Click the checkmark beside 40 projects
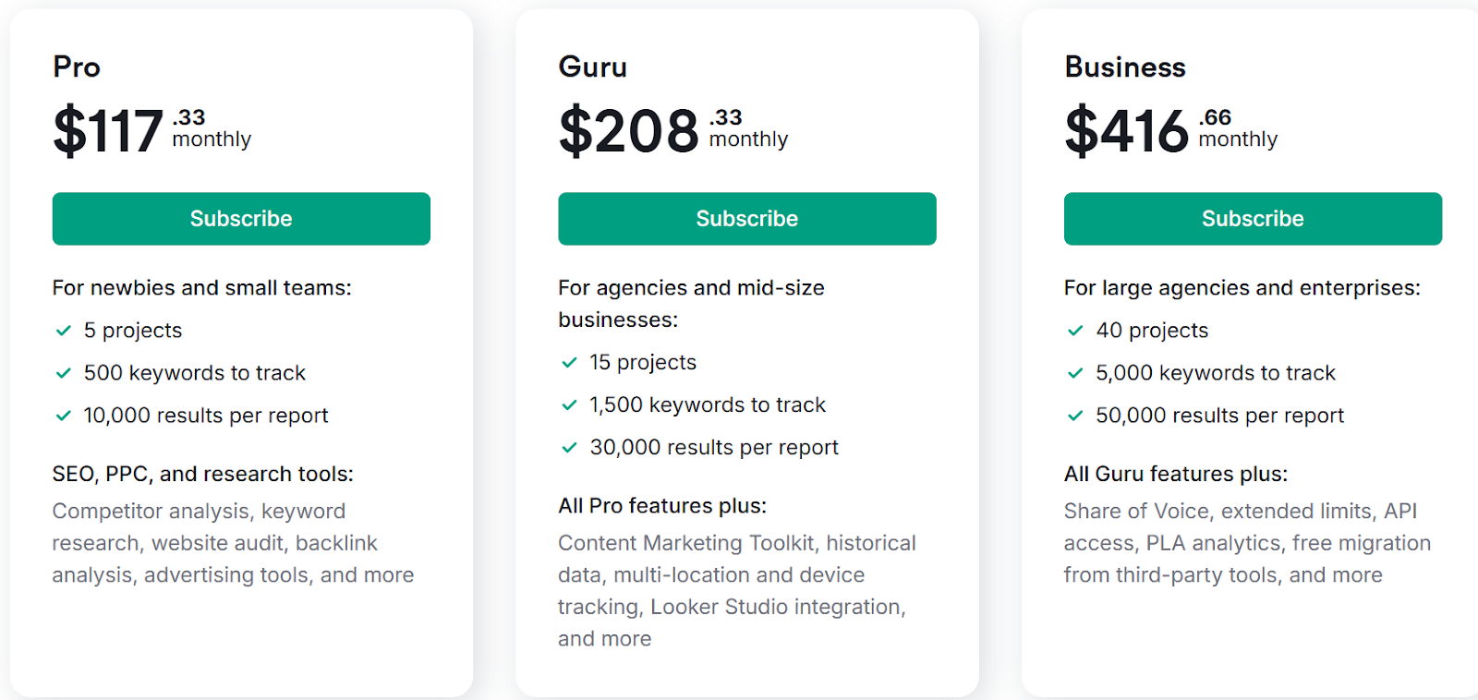The width and height of the screenshot is (1478, 700). tap(1075, 331)
